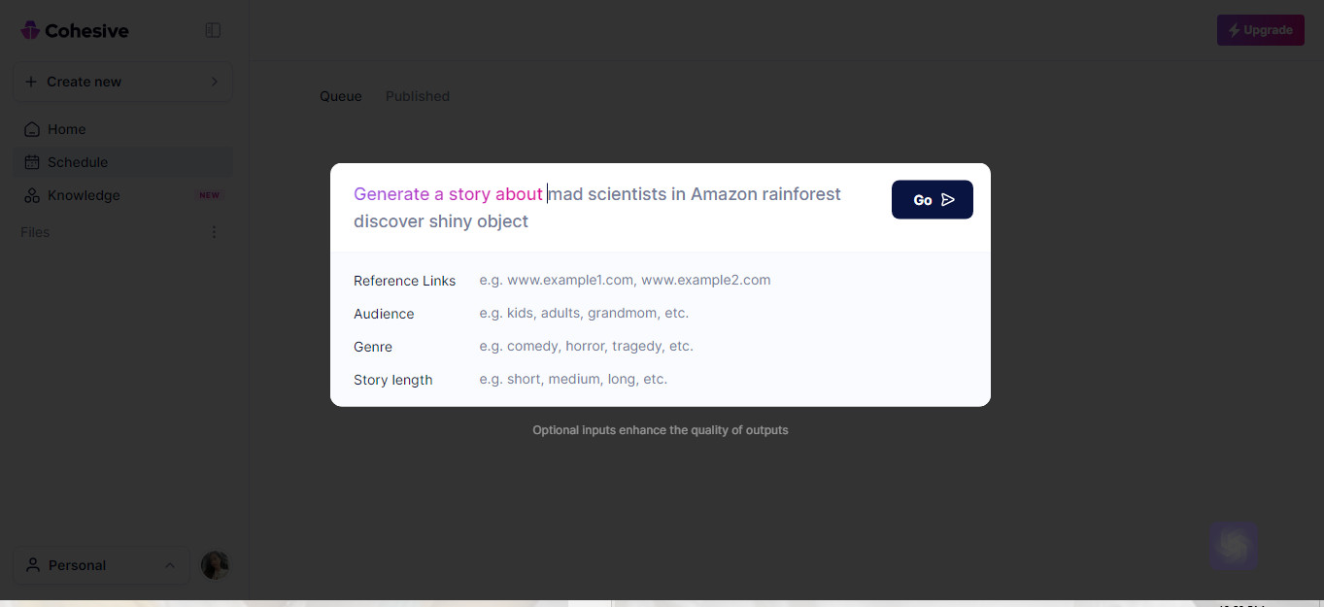This screenshot has width=1324, height=607.
Task: Collapse sidebar using the panel toggle icon
Action: click(x=213, y=30)
